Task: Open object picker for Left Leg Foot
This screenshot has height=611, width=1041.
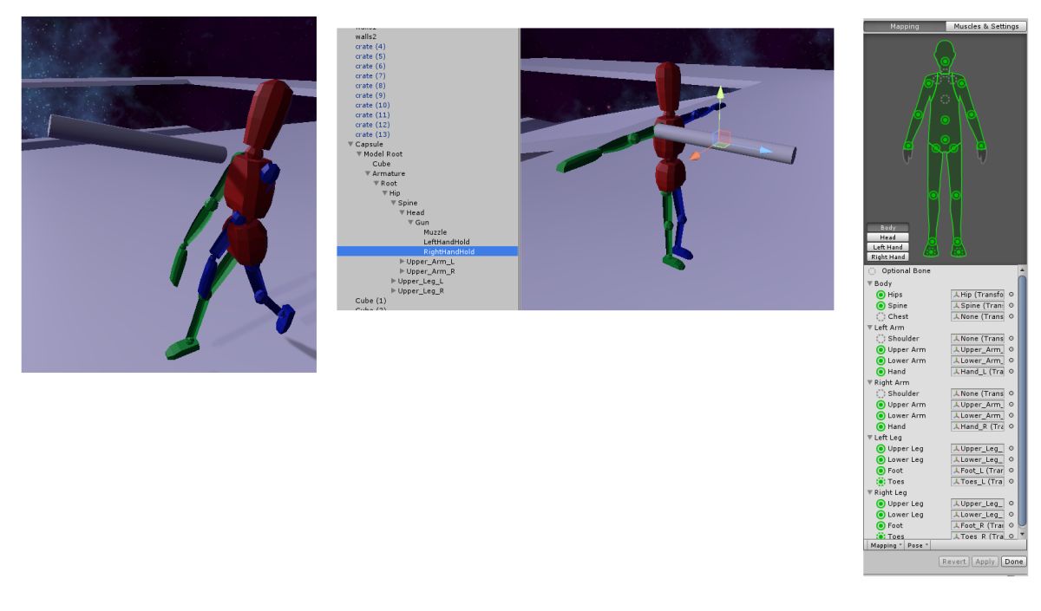Action: pos(1012,471)
